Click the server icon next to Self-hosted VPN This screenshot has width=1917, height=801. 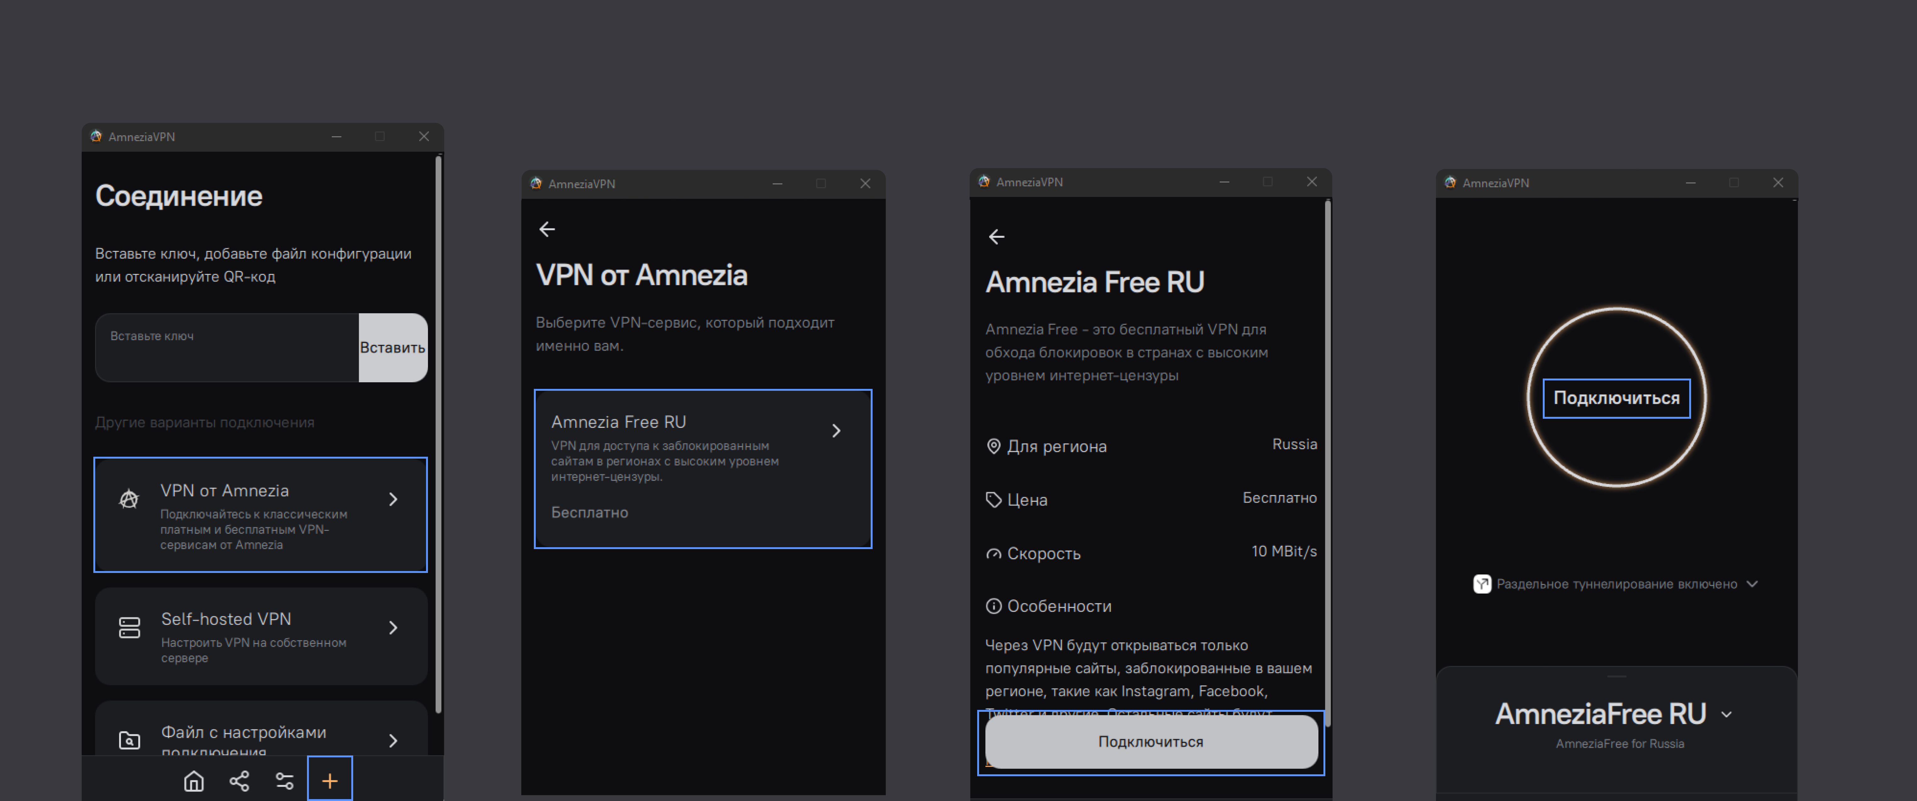click(129, 627)
